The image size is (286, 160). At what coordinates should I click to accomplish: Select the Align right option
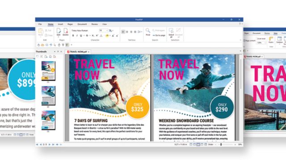coord(131,32)
